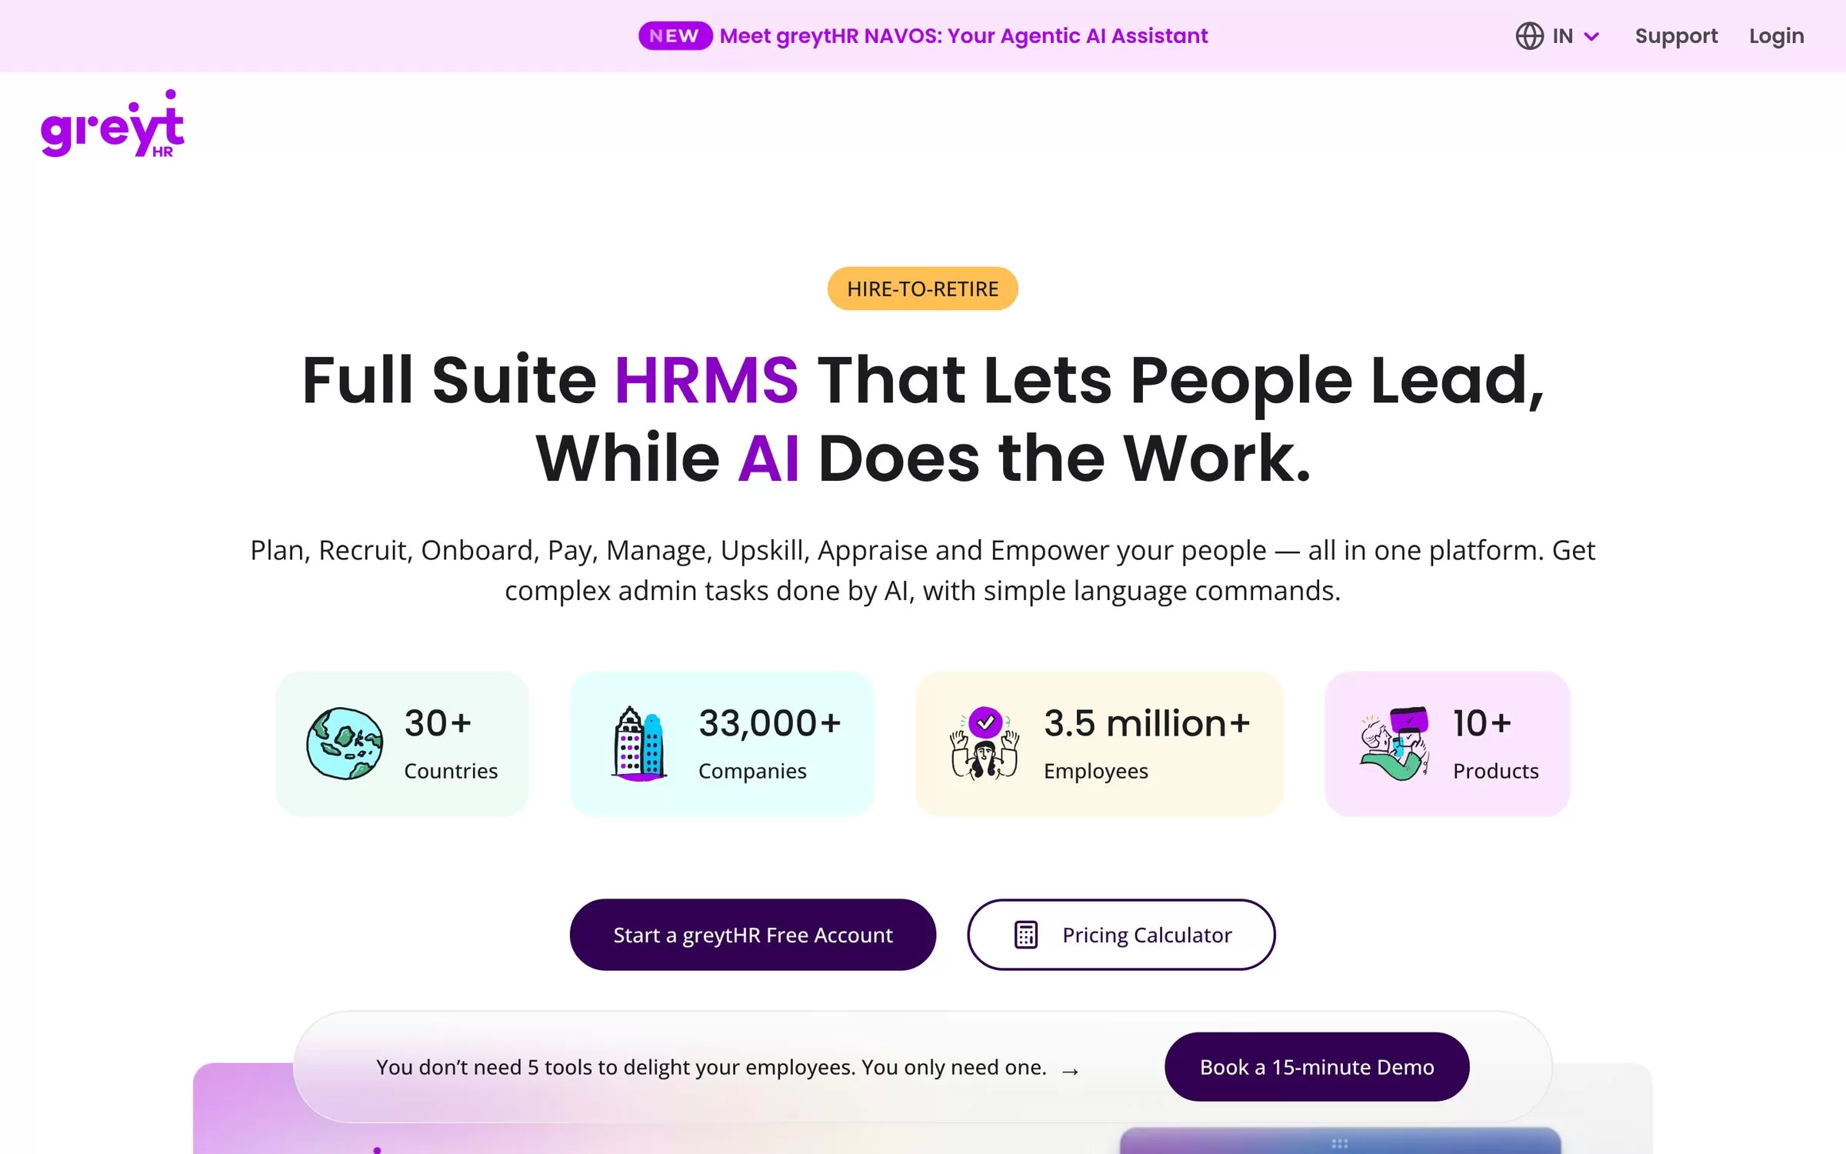Click the "Employees" label
Image resolution: width=1846 pixels, height=1154 pixels.
(x=1095, y=771)
